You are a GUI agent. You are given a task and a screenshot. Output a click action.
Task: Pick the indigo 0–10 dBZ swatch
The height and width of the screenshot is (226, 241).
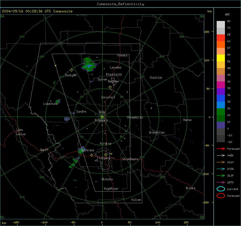(221, 125)
